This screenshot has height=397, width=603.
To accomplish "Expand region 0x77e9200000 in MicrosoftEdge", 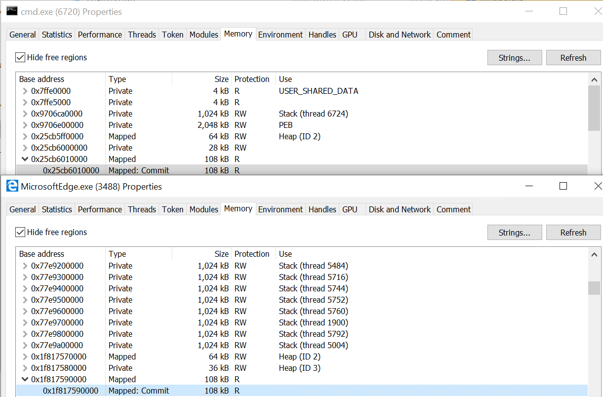I will click(x=25, y=266).
